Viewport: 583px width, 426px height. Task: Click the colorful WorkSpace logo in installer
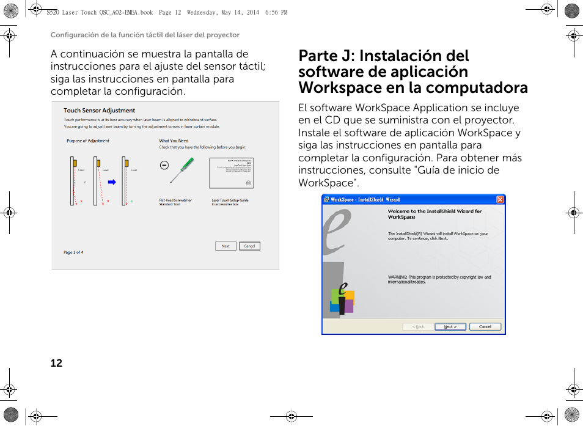click(x=342, y=299)
